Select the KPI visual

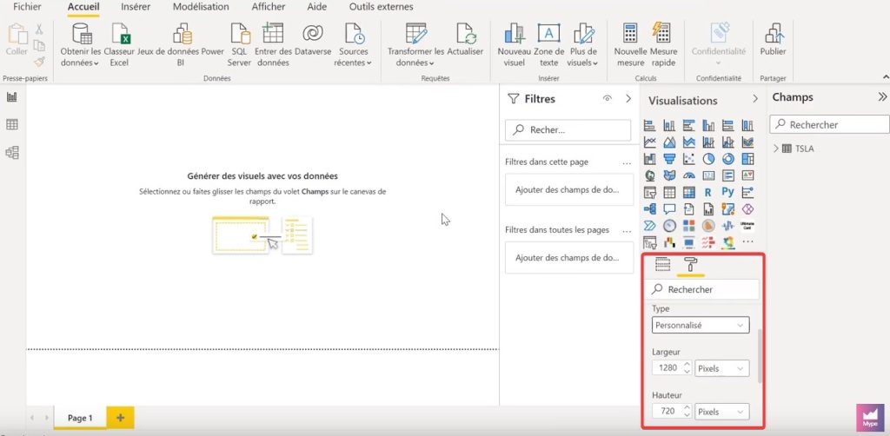click(x=747, y=175)
